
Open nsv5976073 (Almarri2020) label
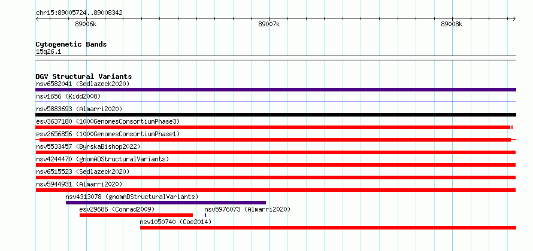tap(247, 209)
